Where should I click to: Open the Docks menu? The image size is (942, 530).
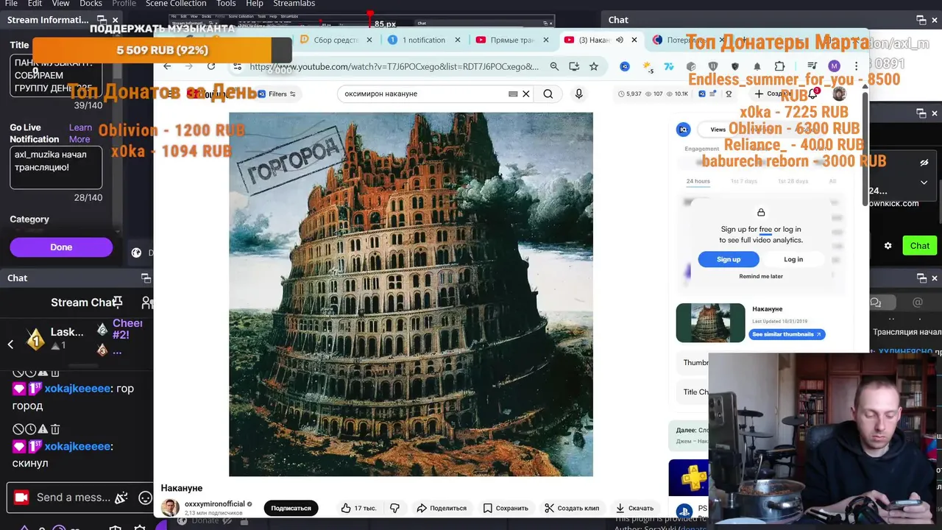91,4
